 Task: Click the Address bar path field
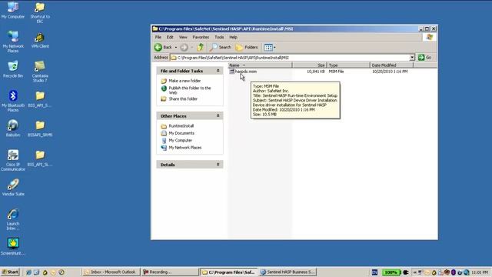pos(290,58)
